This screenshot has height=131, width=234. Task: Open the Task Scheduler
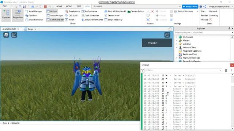(90, 15)
